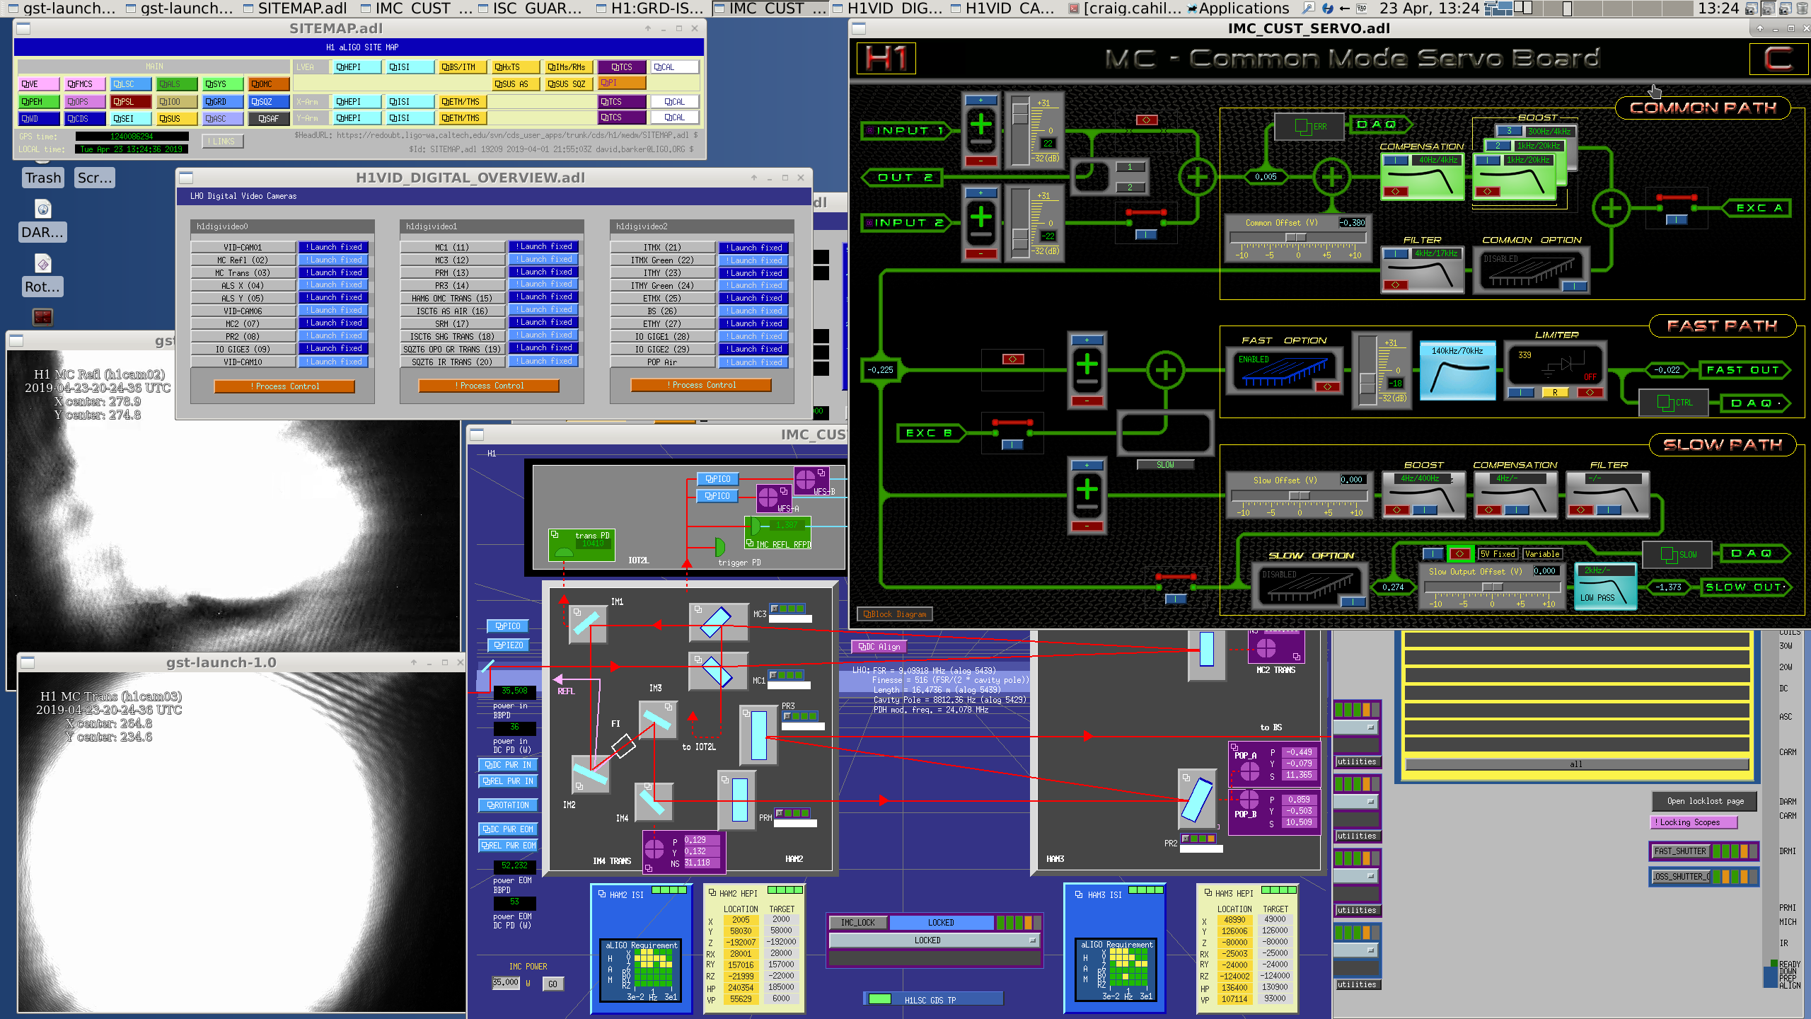Viewport: 1811px width, 1019px height.
Task: Click the IMC POWER watts input field
Action: click(505, 983)
